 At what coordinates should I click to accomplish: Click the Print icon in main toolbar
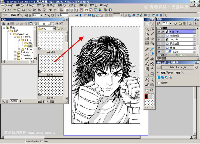pos(61,10)
